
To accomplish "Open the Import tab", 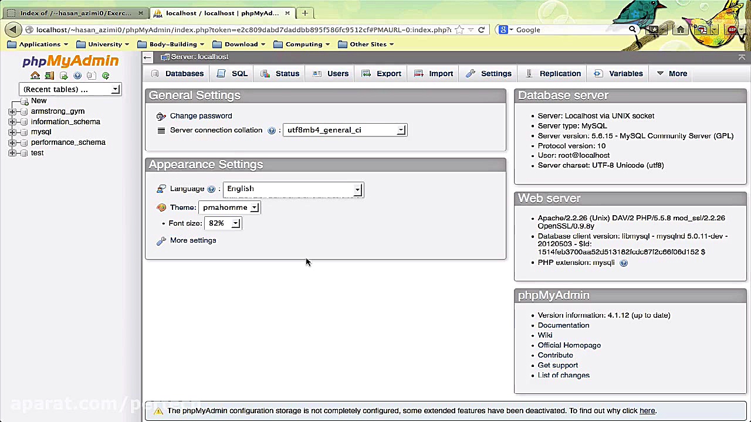I will pos(434,74).
